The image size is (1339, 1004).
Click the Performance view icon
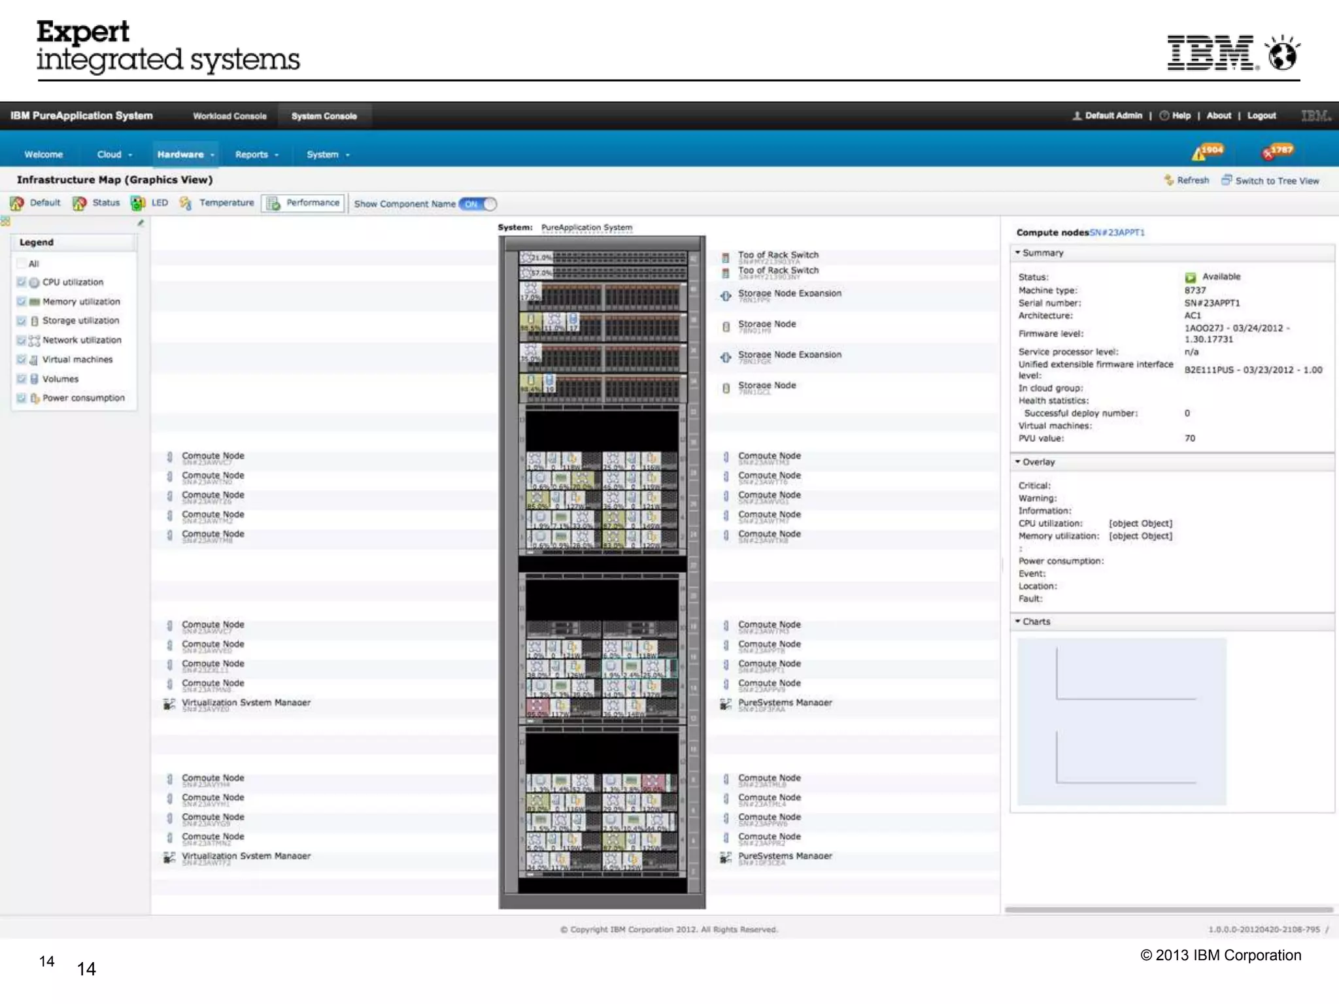pyautogui.click(x=273, y=203)
